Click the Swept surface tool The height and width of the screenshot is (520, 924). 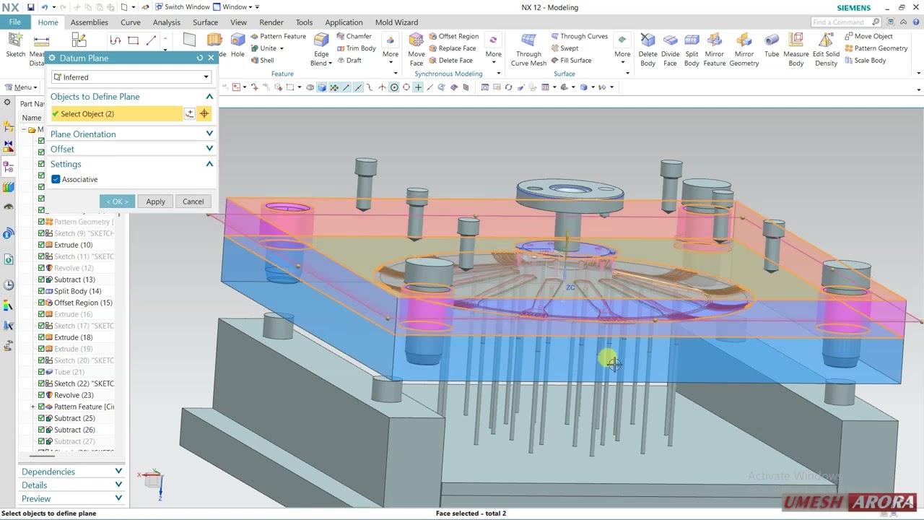coord(564,48)
